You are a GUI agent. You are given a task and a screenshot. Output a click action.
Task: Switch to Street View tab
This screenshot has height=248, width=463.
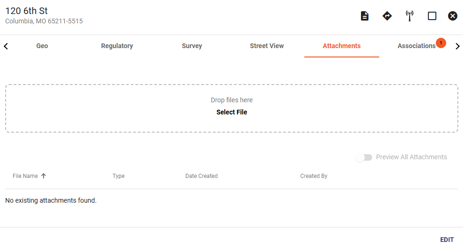tap(267, 46)
